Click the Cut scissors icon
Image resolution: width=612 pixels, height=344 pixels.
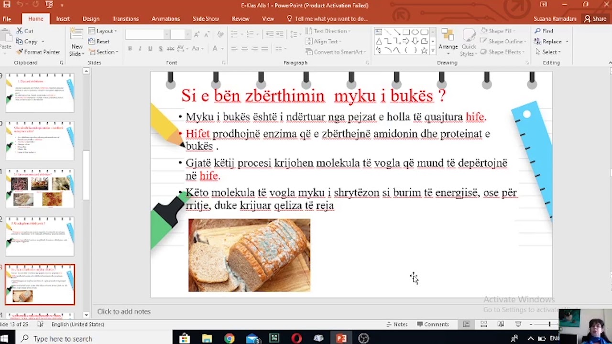tap(20, 31)
